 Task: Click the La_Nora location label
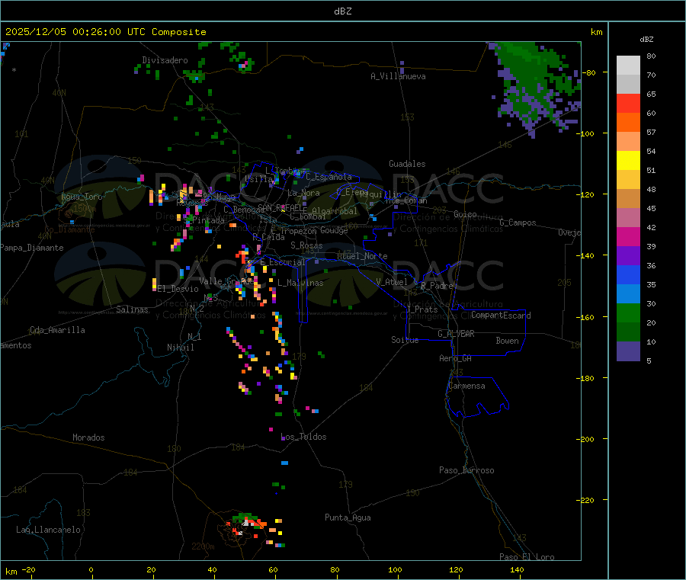303,193
